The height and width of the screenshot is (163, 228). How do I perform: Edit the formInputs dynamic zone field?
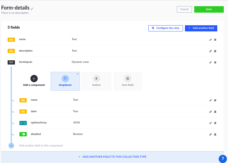[210, 62]
